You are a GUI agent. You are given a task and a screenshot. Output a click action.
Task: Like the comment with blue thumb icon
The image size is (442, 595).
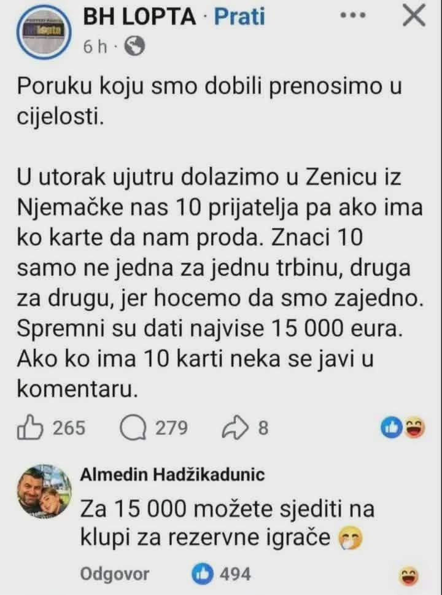(203, 574)
